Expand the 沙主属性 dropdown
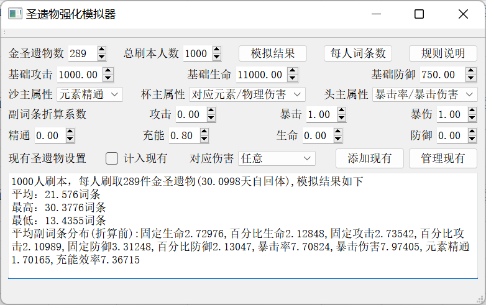The height and width of the screenshot is (305, 486). [90, 94]
